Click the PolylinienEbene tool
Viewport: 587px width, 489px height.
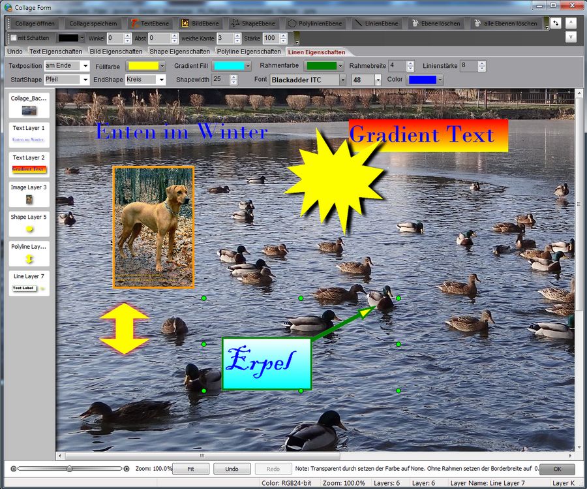point(315,24)
